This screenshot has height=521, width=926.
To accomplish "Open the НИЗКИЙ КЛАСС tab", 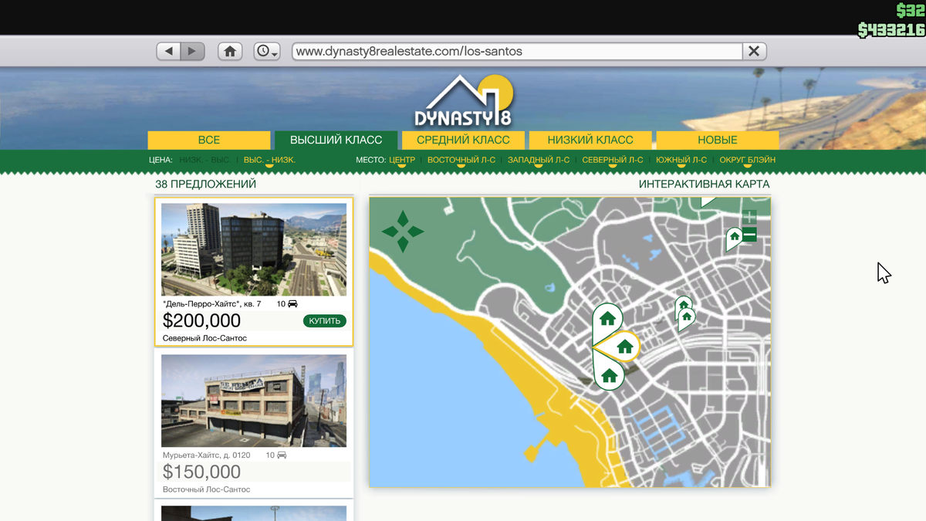I will pyautogui.click(x=590, y=140).
